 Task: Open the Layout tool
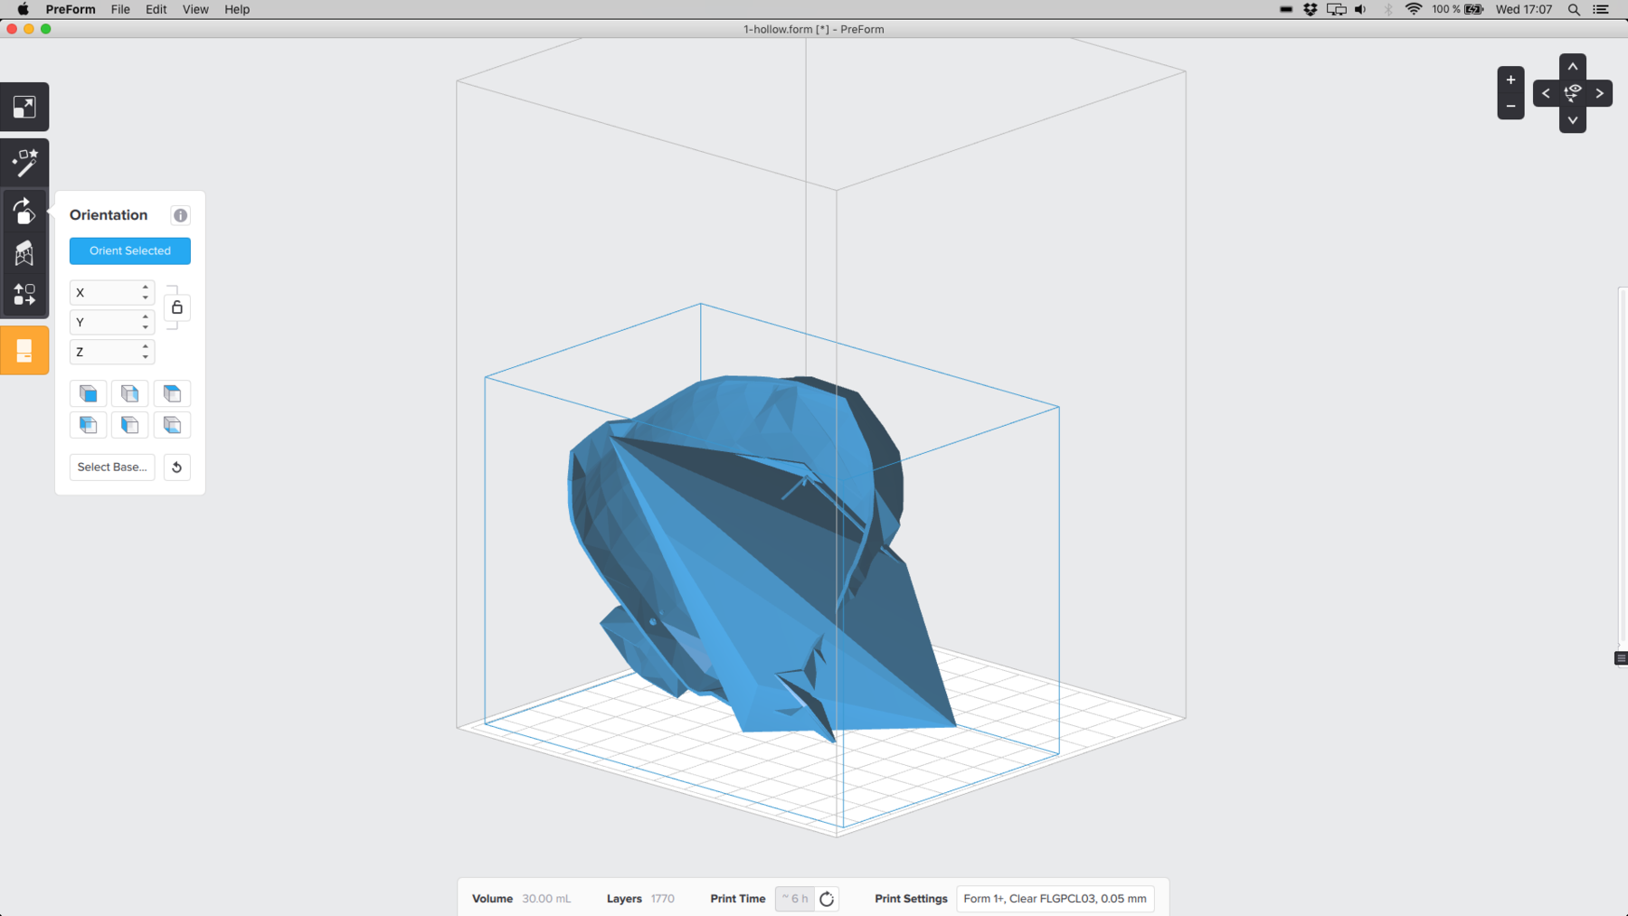[x=24, y=295]
